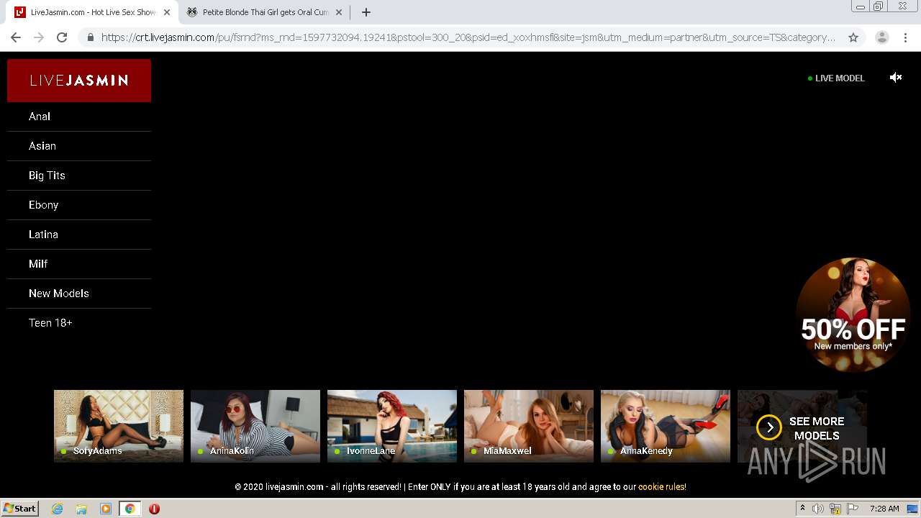Close the Petite Blonde Thai Girl tab
Viewport: 921px width, 518px height.
339,12
